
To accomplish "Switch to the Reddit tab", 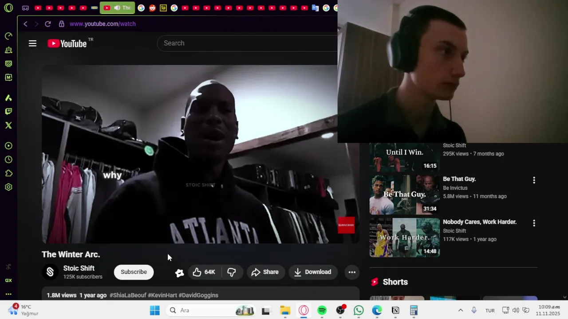I will pos(152,8).
